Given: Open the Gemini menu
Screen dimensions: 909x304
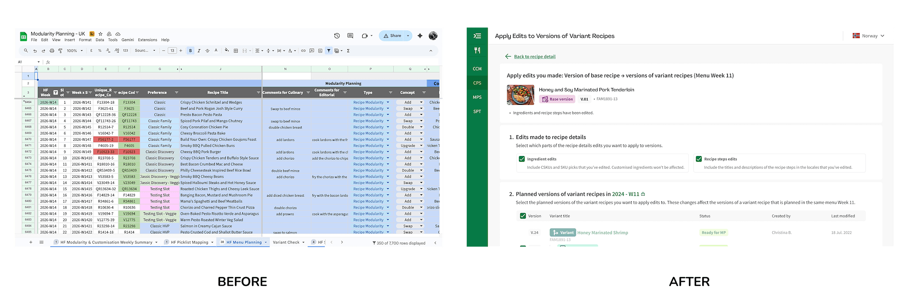Looking at the screenshot, I should tap(128, 40).
